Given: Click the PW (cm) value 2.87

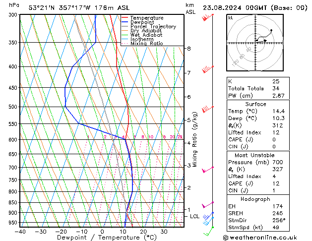Looking at the screenshot, I should pos(278,96).
